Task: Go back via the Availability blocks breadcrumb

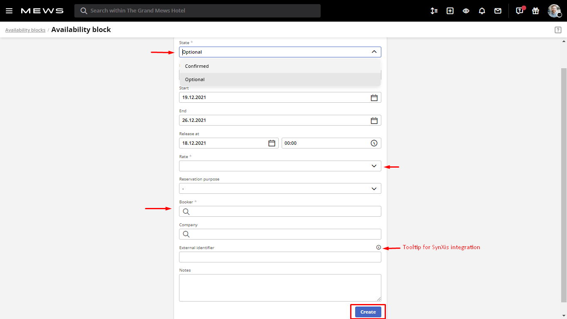Action: click(x=25, y=30)
